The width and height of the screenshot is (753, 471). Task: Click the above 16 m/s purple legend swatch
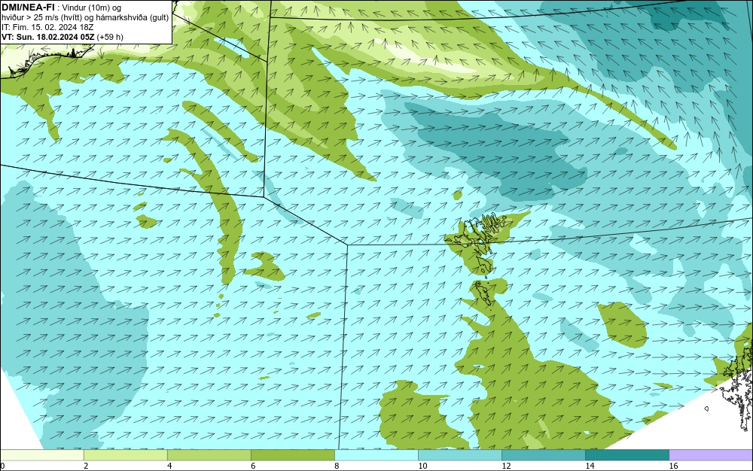point(711,455)
